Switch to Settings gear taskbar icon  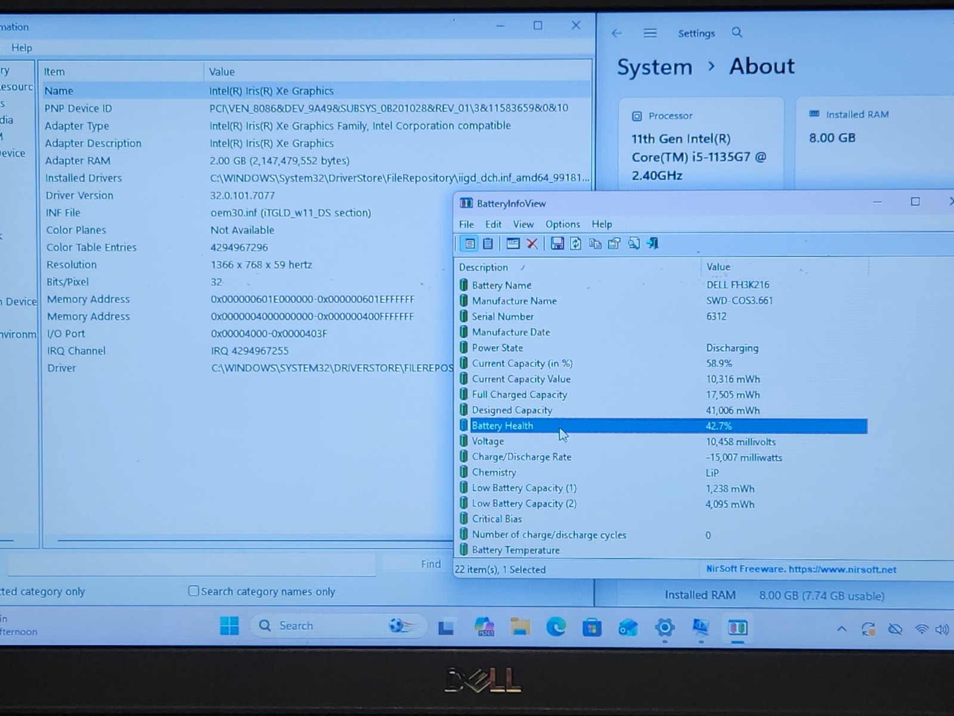coord(664,627)
